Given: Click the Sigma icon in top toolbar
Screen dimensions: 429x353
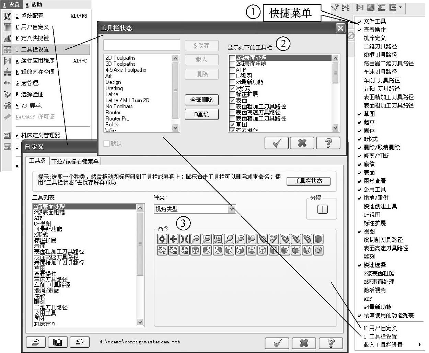Looking at the screenshot, I should pos(381,7).
